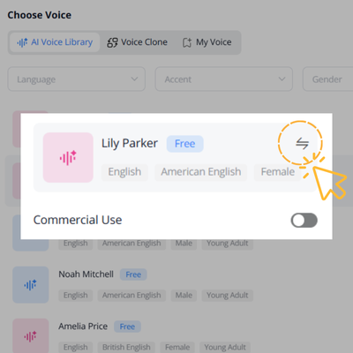Open the Gender filter dropdown
The width and height of the screenshot is (353, 353).
point(327,79)
